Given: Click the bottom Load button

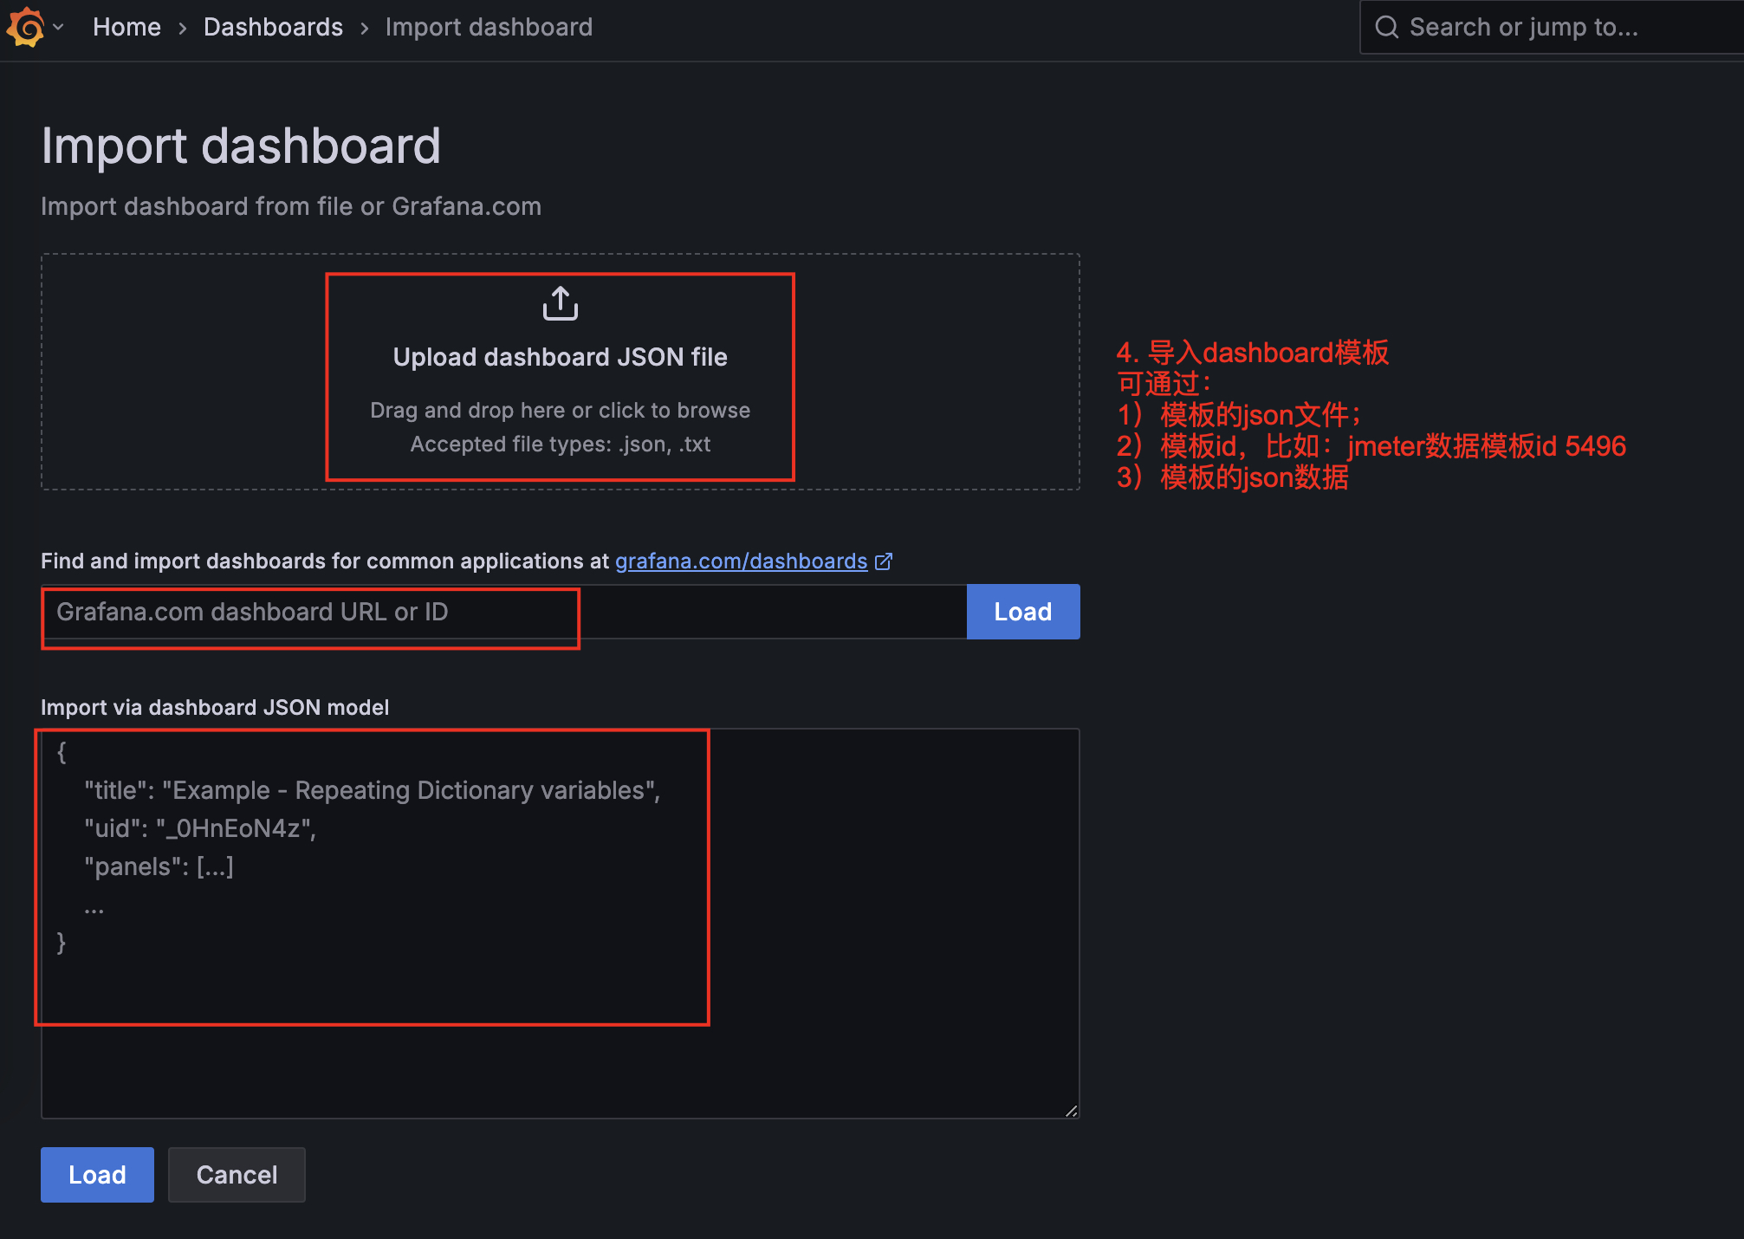Looking at the screenshot, I should (x=96, y=1175).
